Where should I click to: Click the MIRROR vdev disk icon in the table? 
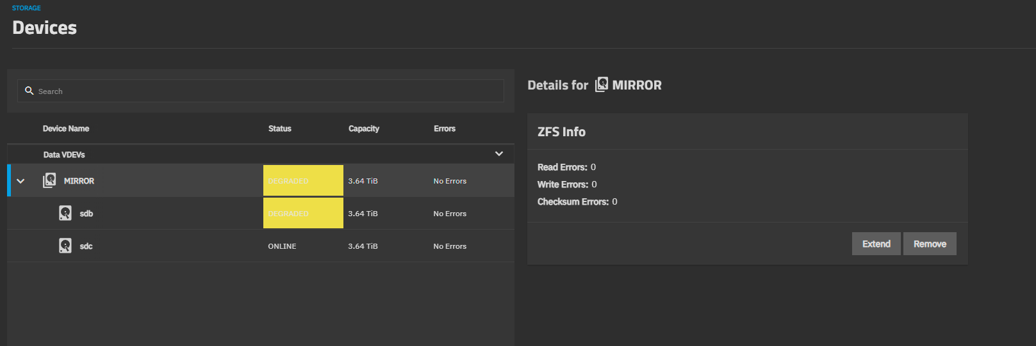click(49, 180)
